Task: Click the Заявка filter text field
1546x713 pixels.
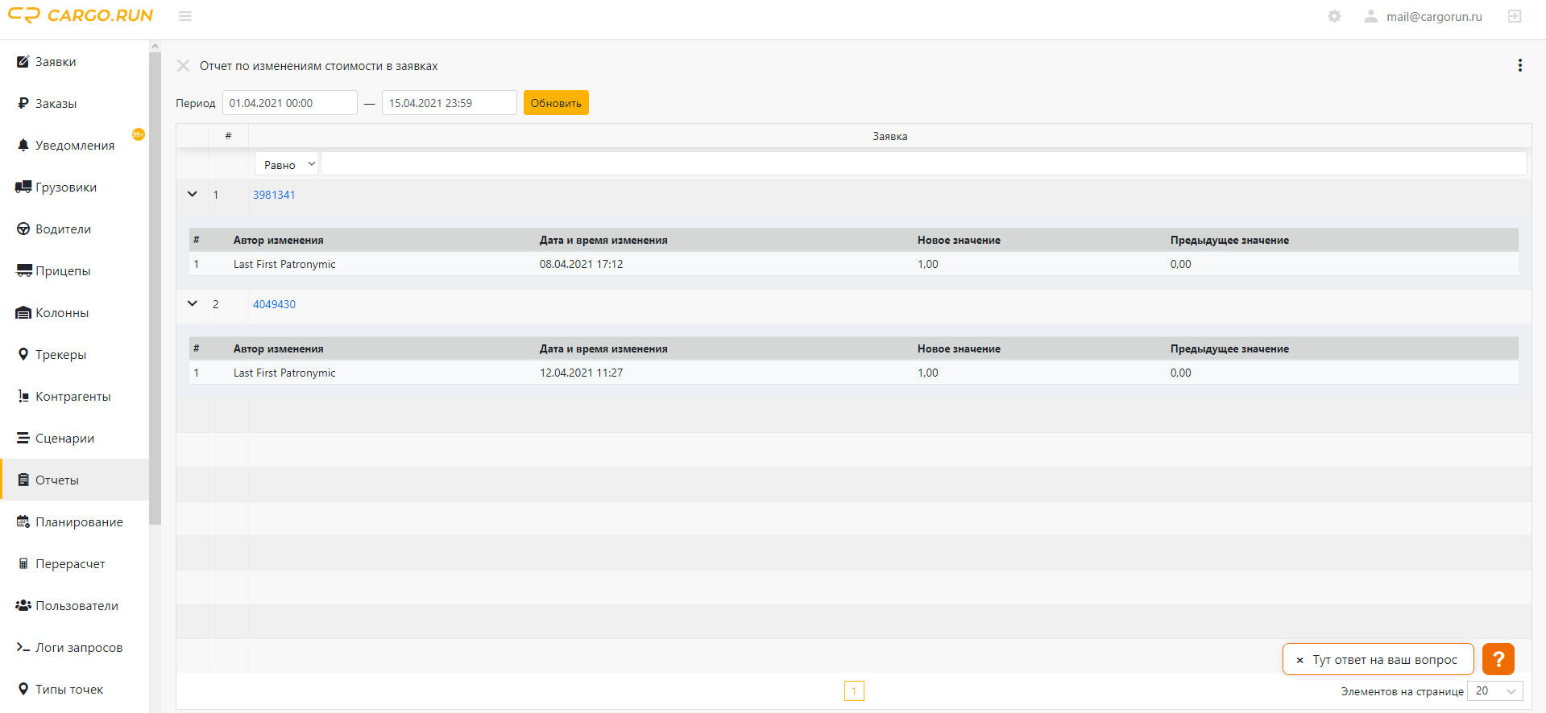Action: (x=924, y=164)
